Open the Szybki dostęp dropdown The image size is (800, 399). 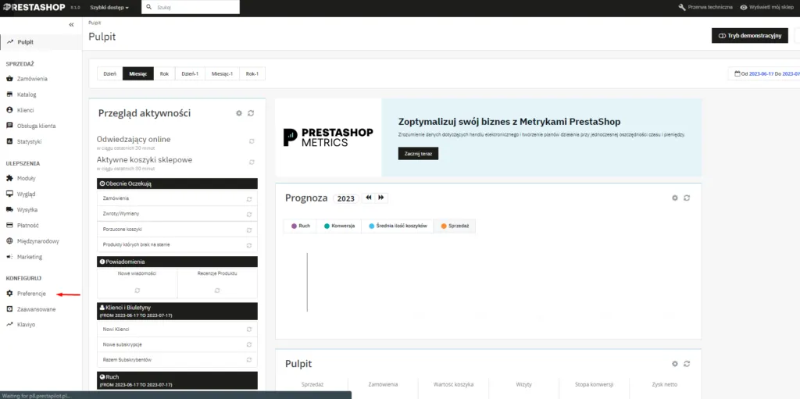point(109,7)
